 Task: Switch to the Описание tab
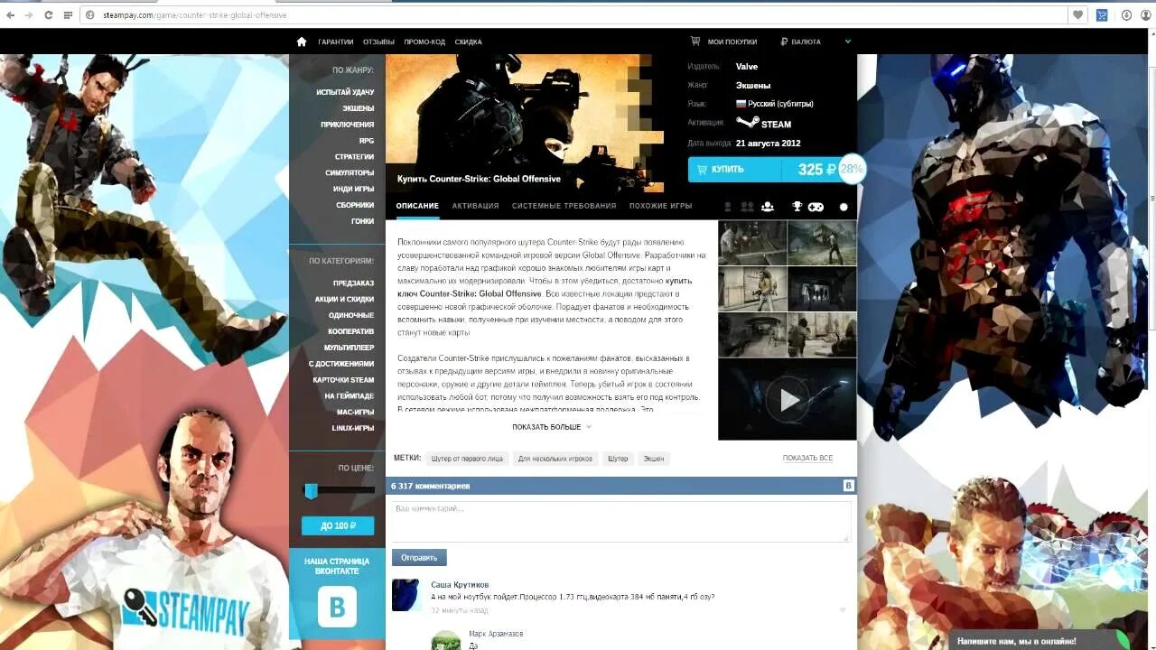point(417,206)
